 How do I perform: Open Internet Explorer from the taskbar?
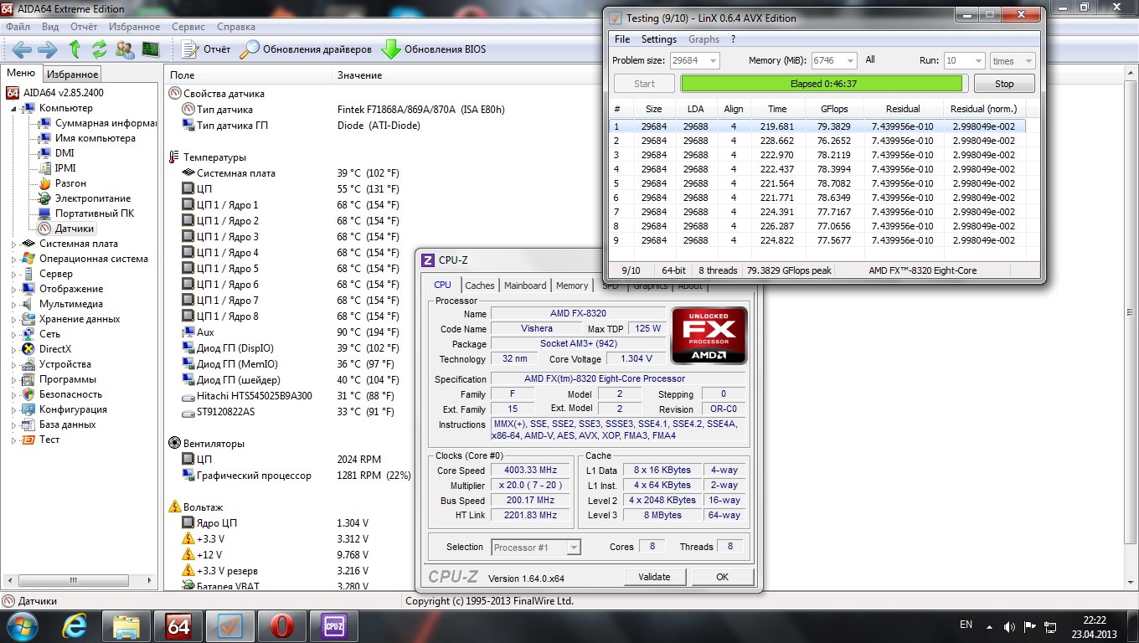pos(76,625)
